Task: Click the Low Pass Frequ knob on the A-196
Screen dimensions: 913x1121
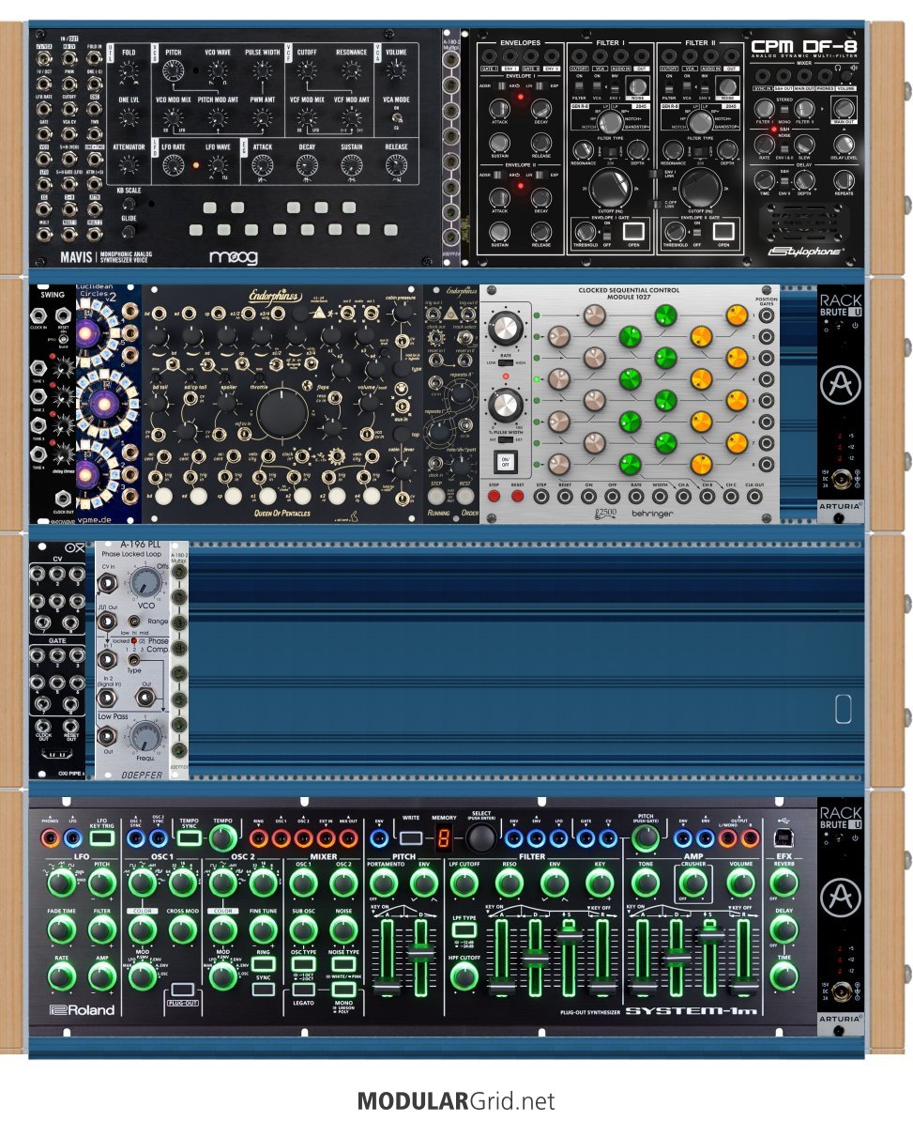Action: (x=145, y=736)
